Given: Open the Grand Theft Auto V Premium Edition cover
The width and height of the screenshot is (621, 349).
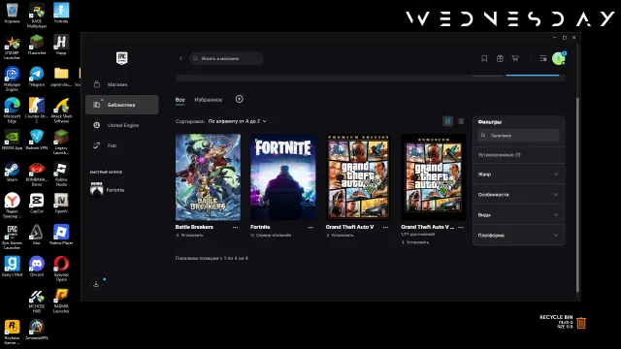Looking at the screenshot, I should [x=358, y=176].
